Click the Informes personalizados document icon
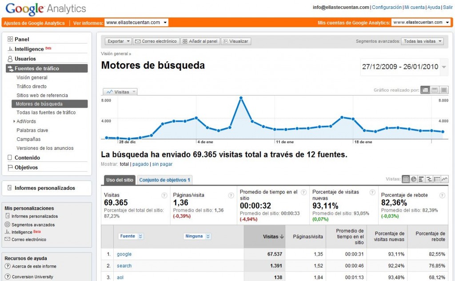The image size is (455, 281). point(10,188)
